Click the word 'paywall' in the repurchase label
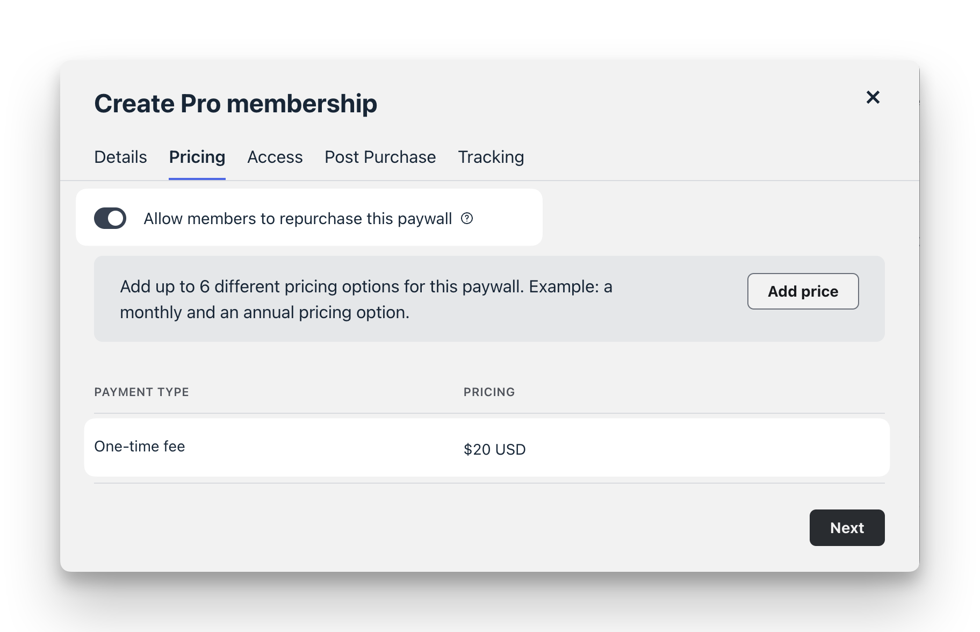Viewport: 980px width, 632px height. tap(424, 219)
